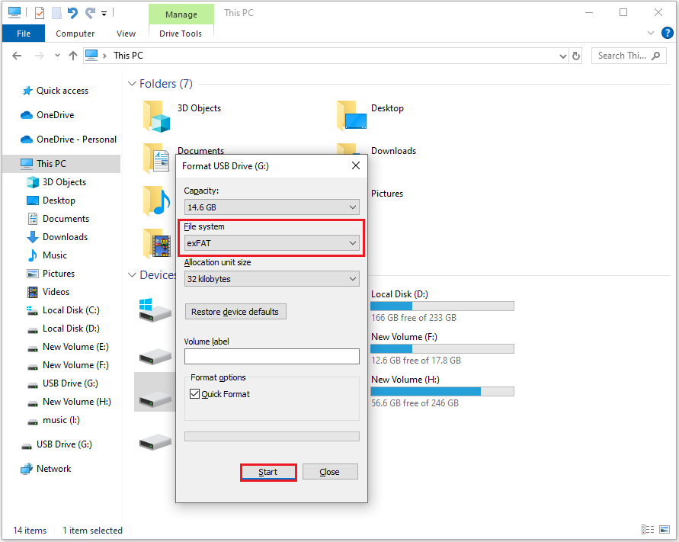679x542 pixels.
Task: Open the quick access toolbar customize arrow
Action: pos(104,14)
